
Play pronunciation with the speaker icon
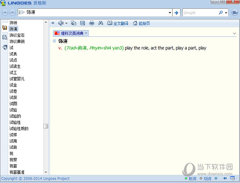coord(61,23)
